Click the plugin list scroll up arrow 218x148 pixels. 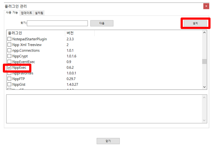click(x=204, y=33)
